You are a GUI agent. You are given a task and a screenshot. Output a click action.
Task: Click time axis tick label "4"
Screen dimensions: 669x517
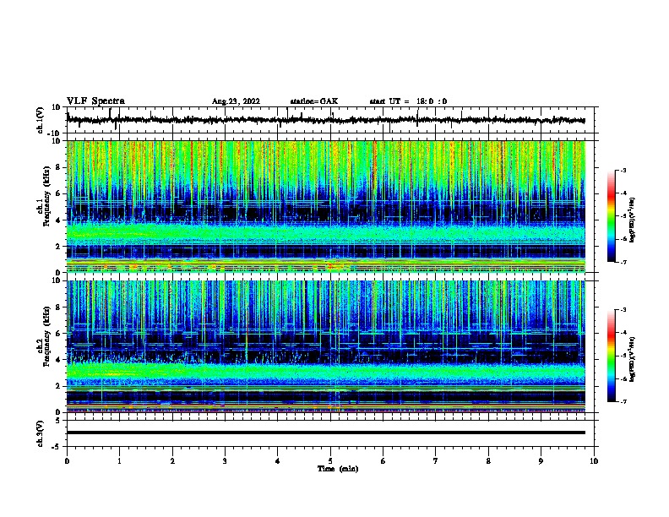click(278, 461)
